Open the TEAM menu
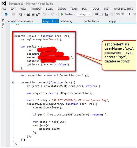This screenshot has width=137, height=148. click(74, 9)
